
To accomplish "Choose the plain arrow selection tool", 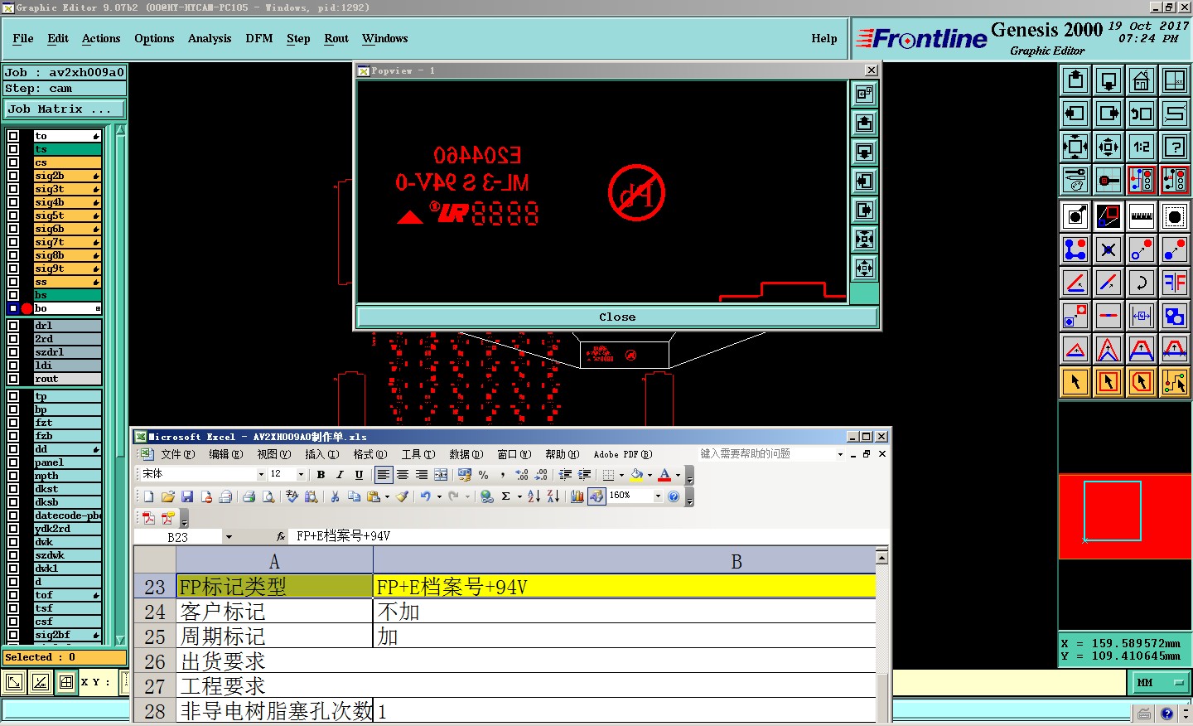I will click(x=1075, y=382).
